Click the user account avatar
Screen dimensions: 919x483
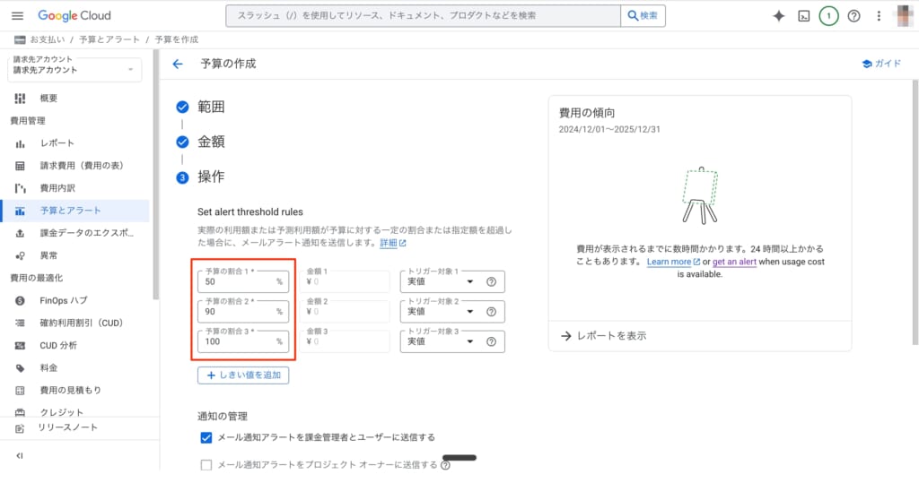coord(905,16)
